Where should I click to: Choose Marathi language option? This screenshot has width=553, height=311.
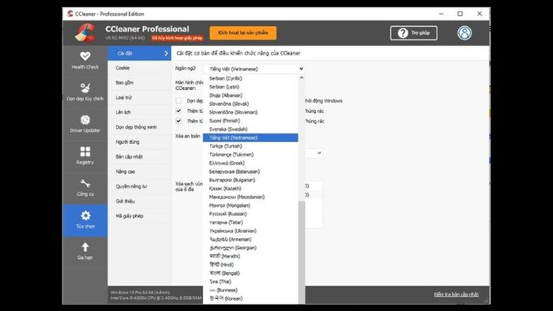tap(250, 256)
